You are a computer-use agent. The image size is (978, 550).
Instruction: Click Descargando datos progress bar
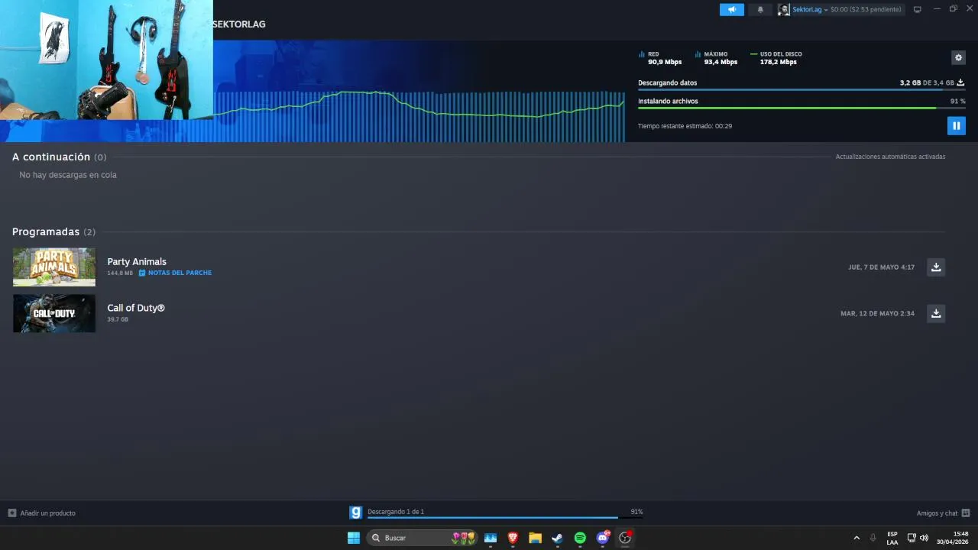click(802, 90)
